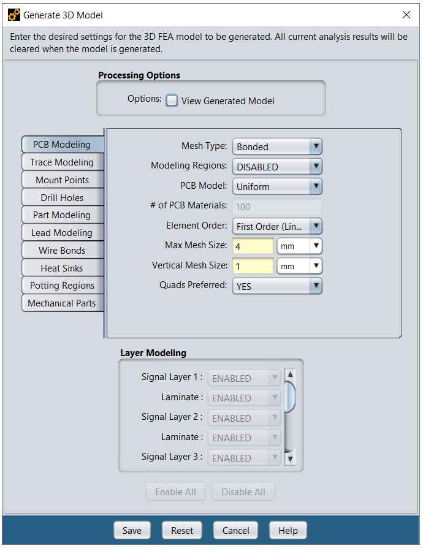Save the 3D model settings
423x551 pixels.
(x=132, y=530)
